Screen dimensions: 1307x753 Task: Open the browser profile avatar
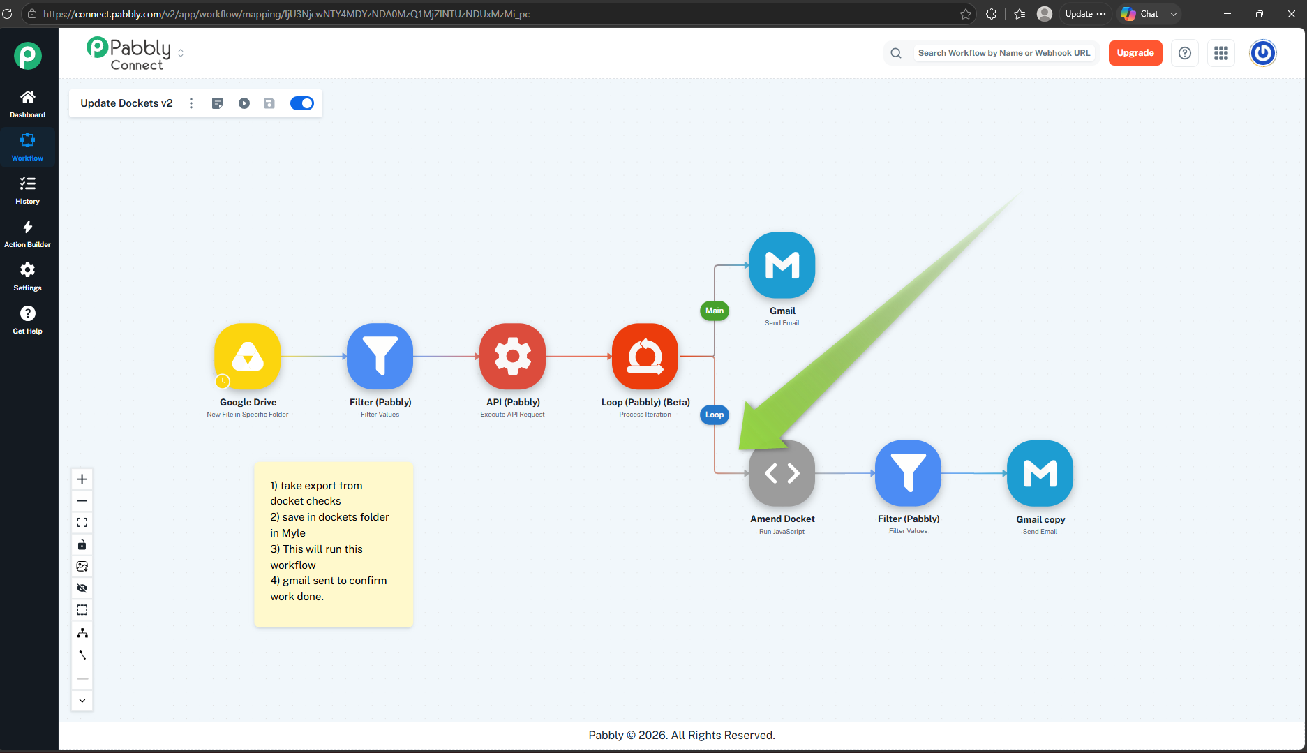pyautogui.click(x=1045, y=14)
